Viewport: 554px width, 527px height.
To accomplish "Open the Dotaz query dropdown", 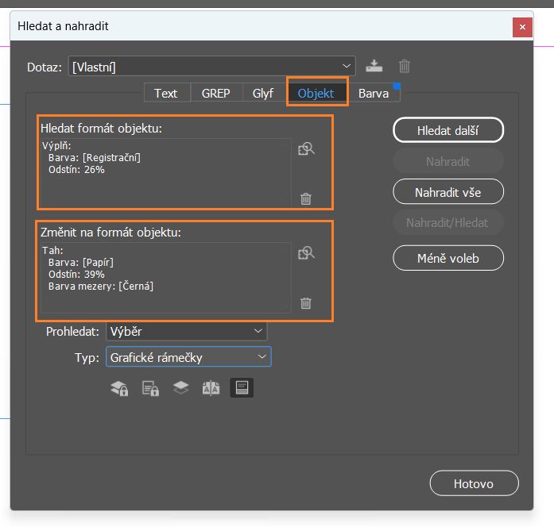I will [x=212, y=66].
